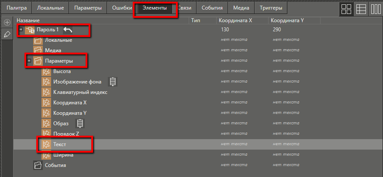Open the Палитра tab
This screenshot has width=383, height=177.
click(x=17, y=8)
